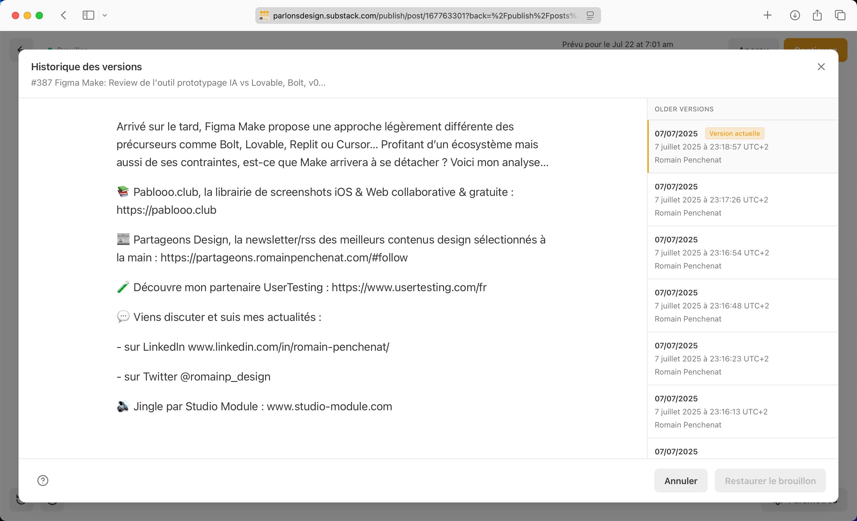Click Restaurer le brouillon button
Screen dimensions: 857x521
(770, 480)
